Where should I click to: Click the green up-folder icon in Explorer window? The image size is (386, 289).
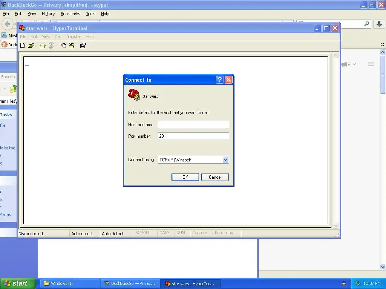(13, 89)
